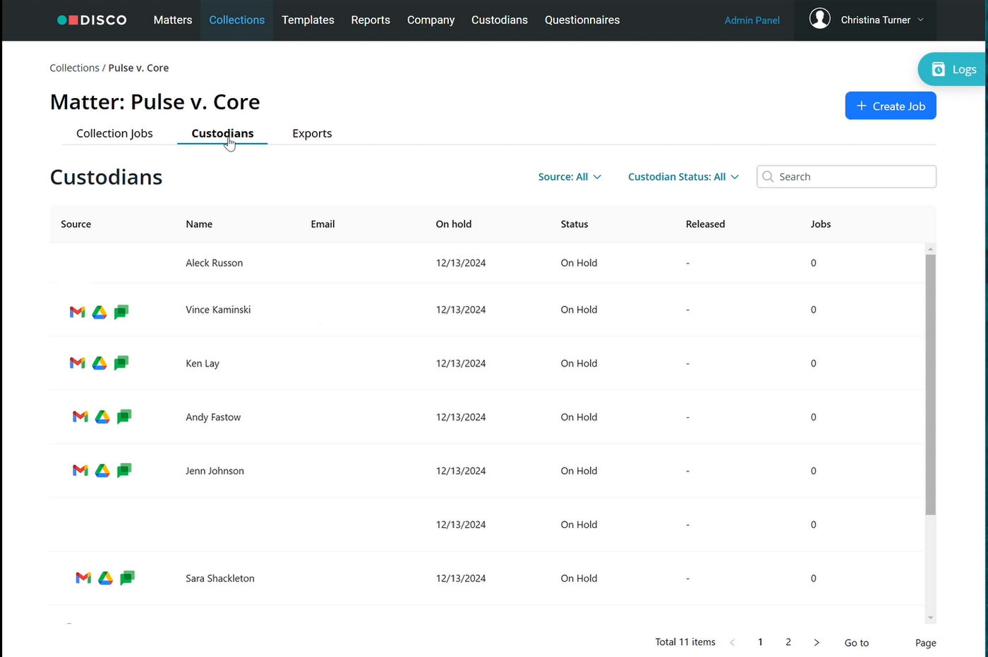Click the Go to page input

pyautogui.click(x=891, y=642)
